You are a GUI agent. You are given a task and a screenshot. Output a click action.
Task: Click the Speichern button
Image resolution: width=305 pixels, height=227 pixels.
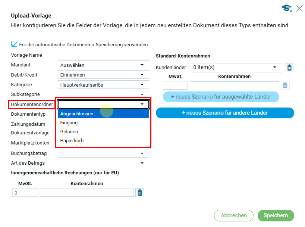point(276,215)
